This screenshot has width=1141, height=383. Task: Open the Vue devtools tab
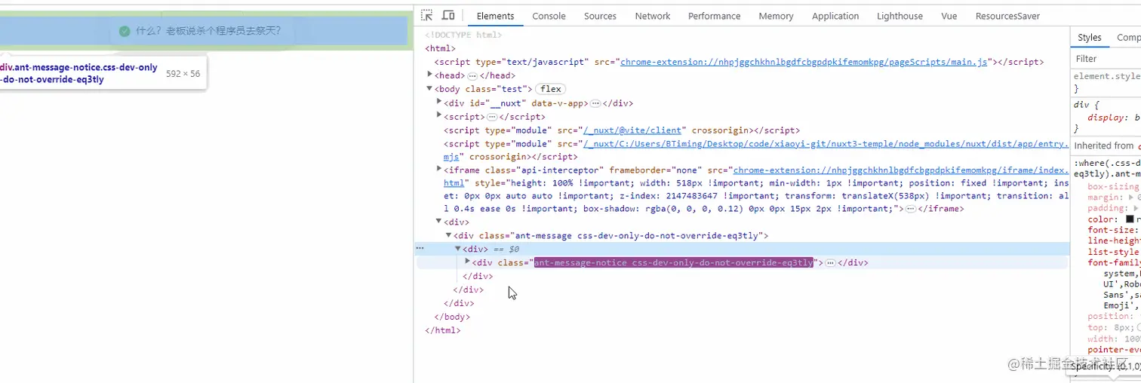click(949, 16)
